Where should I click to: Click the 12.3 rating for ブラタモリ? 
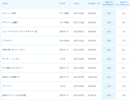(109, 41)
